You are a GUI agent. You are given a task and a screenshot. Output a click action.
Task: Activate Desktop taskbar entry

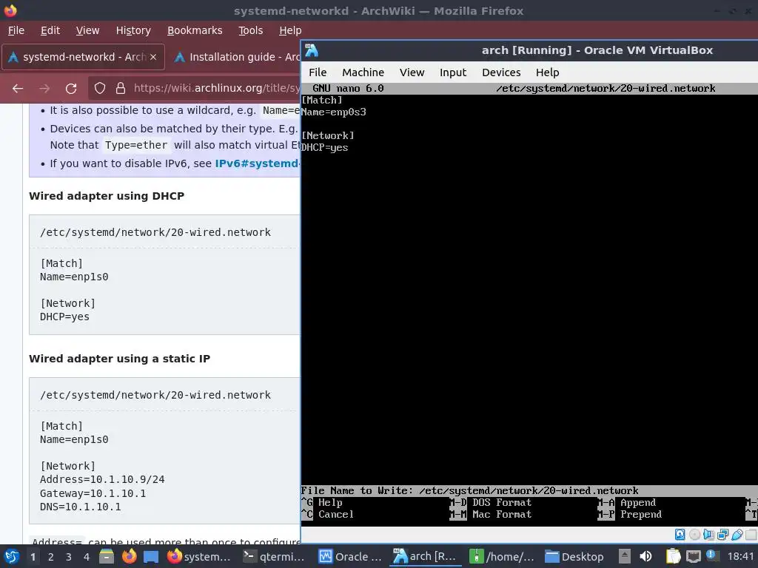tap(575, 556)
